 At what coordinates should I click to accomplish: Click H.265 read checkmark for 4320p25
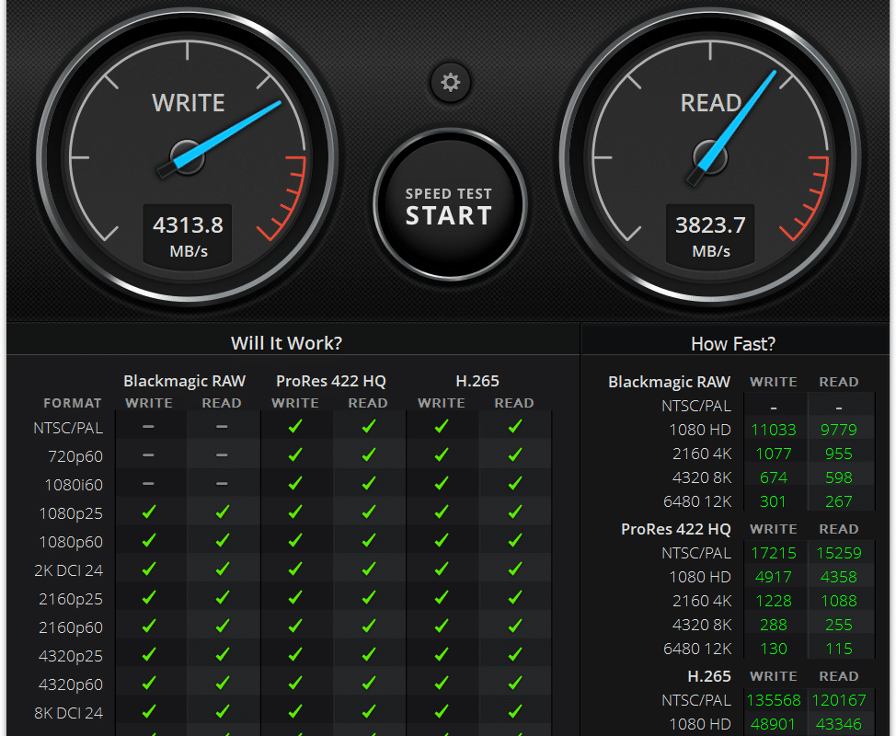tap(515, 655)
